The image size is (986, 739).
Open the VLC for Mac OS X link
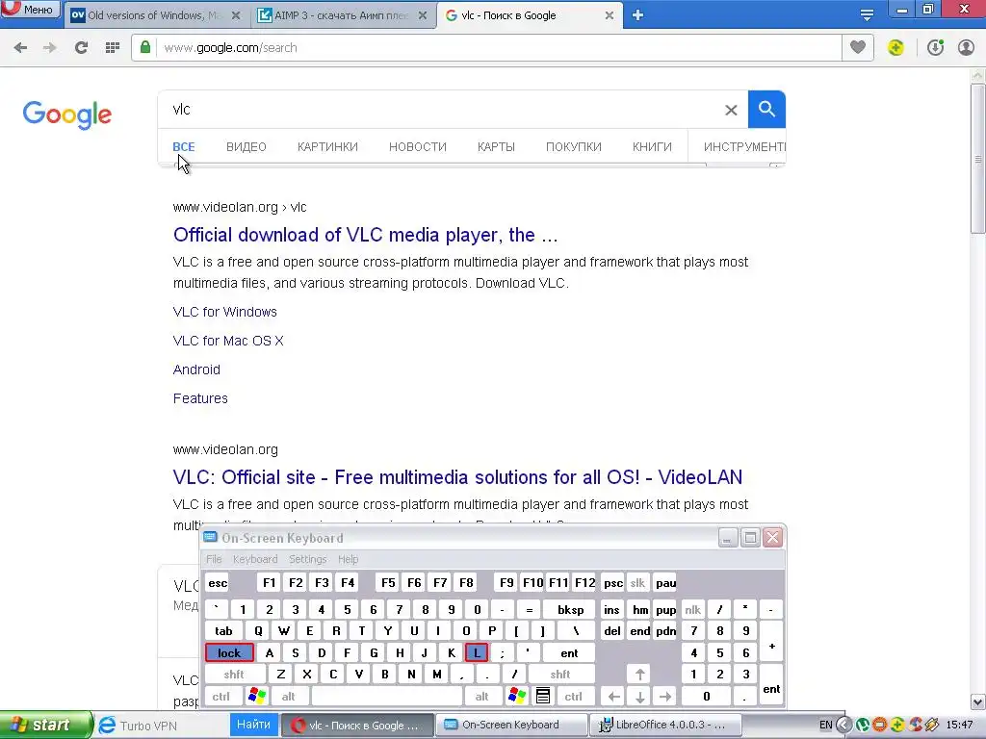(228, 341)
